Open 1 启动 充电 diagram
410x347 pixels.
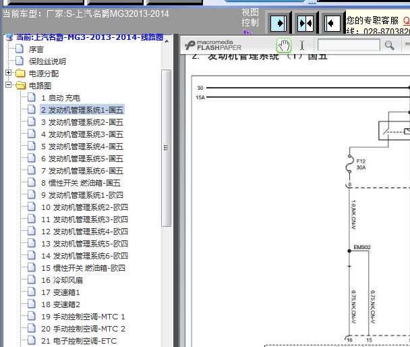click(61, 98)
